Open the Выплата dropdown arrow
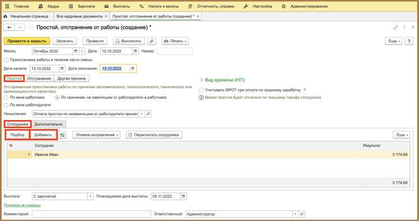Viewport: 419px width, 221px height. point(91,196)
